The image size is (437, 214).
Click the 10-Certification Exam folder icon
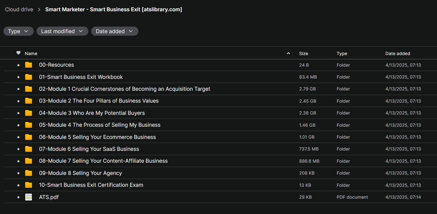(x=29, y=185)
